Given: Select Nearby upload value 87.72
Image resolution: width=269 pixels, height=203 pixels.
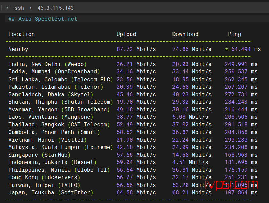Looking at the screenshot, I should [125, 49].
